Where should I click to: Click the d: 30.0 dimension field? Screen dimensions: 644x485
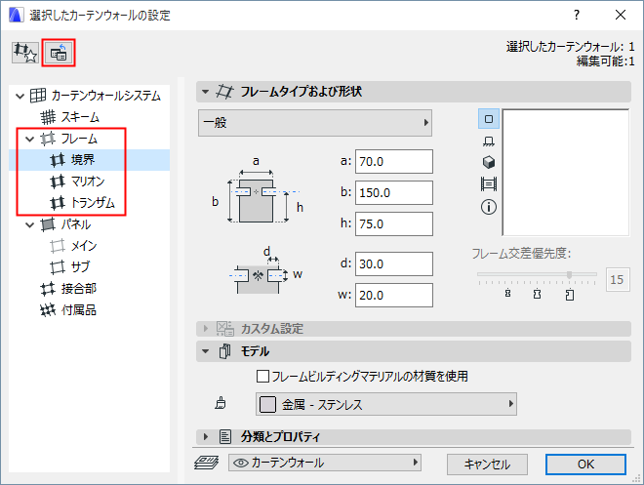pos(394,263)
